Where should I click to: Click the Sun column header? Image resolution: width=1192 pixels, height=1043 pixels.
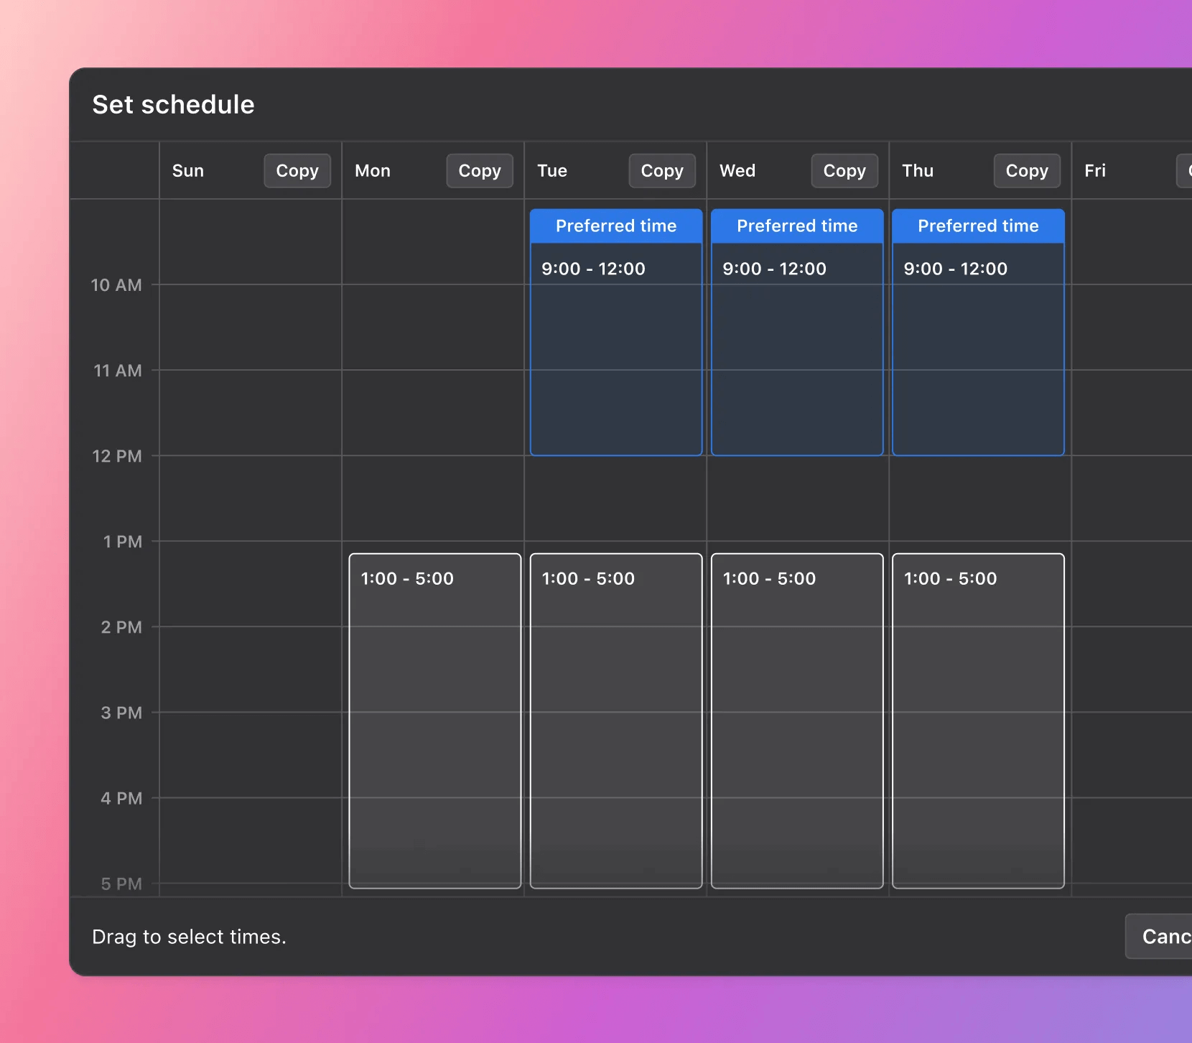187,170
